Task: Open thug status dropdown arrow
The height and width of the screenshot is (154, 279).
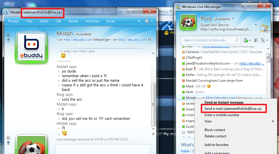Action: (233, 19)
